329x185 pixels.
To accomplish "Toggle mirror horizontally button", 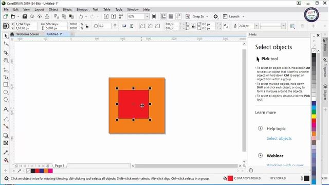I will click(124, 26).
